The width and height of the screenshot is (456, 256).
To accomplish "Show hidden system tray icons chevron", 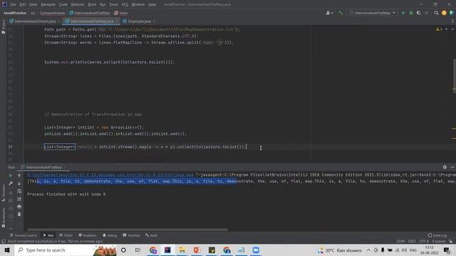I will (x=368, y=250).
